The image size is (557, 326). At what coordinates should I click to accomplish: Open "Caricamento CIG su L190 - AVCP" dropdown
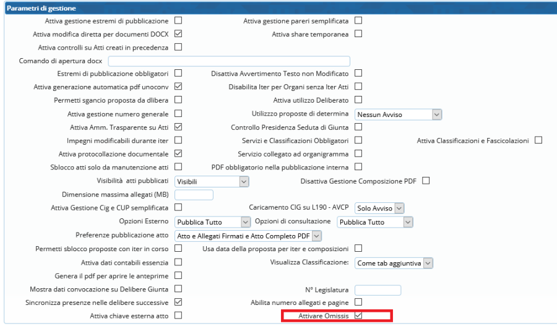point(380,208)
